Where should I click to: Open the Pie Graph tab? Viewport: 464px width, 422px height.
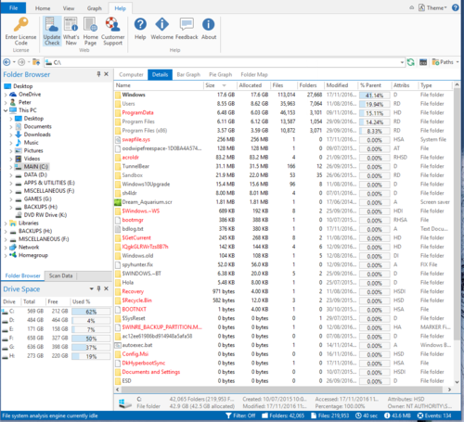pos(221,74)
